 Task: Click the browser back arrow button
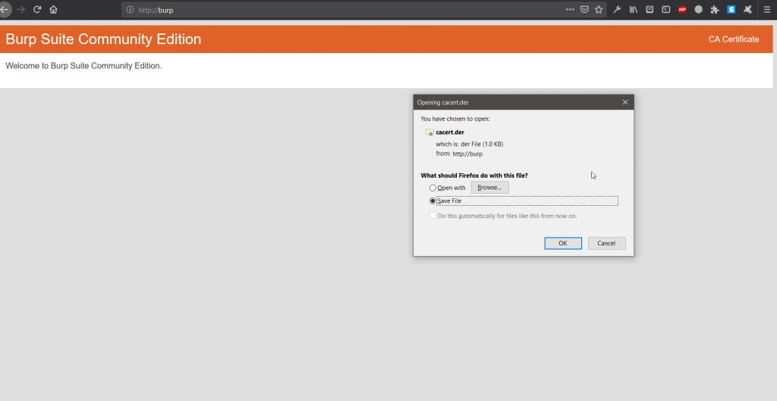click(x=5, y=10)
